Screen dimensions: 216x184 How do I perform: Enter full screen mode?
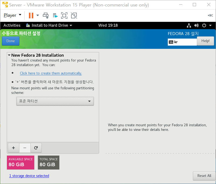[x=64, y=15]
